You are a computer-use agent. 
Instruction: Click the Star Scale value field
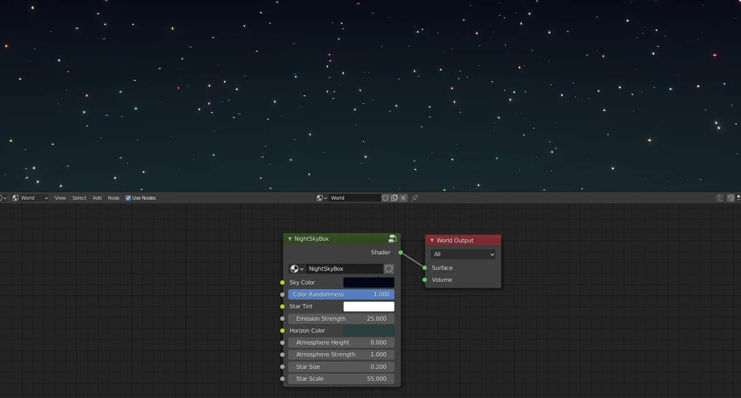click(341, 379)
